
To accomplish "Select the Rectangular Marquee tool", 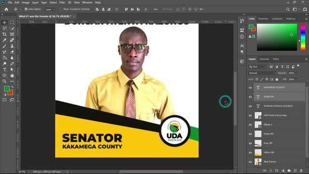I will click(12, 22).
